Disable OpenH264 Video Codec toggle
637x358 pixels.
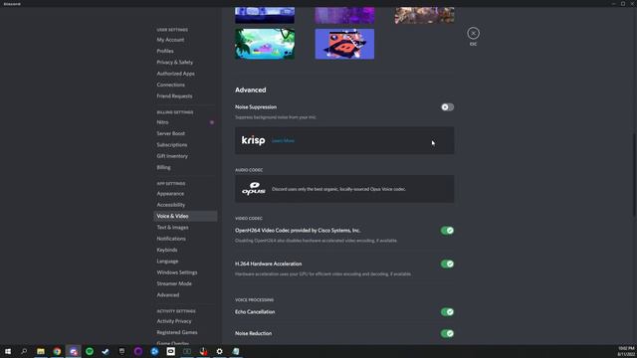(447, 231)
